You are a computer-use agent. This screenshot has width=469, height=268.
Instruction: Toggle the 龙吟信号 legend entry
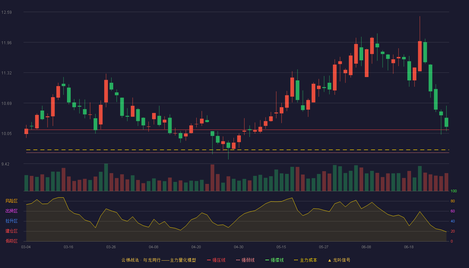339,260
